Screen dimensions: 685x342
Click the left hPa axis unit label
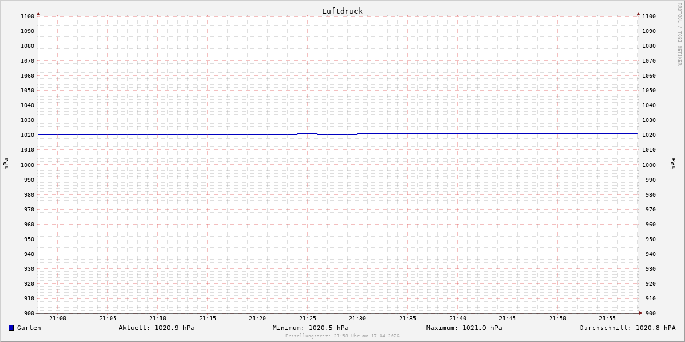[6, 164]
